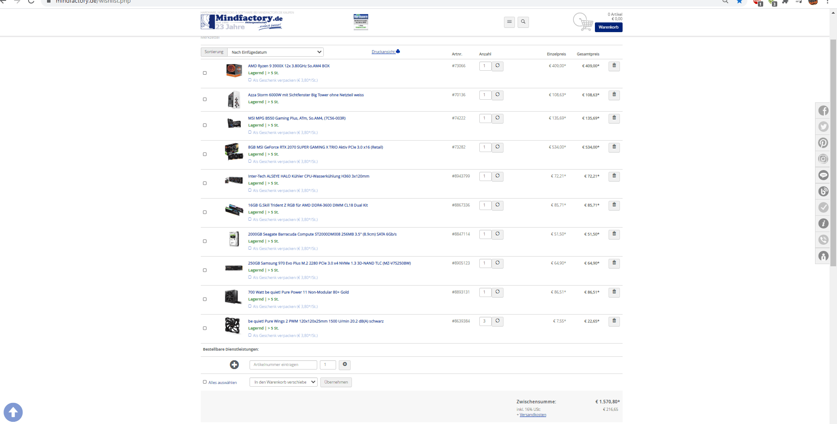
Task: Click the checkmark sidebar icon
Action: pyautogui.click(x=823, y=207)
